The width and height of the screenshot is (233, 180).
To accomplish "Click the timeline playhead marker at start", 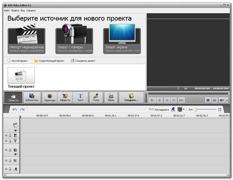I will (20, 117).
